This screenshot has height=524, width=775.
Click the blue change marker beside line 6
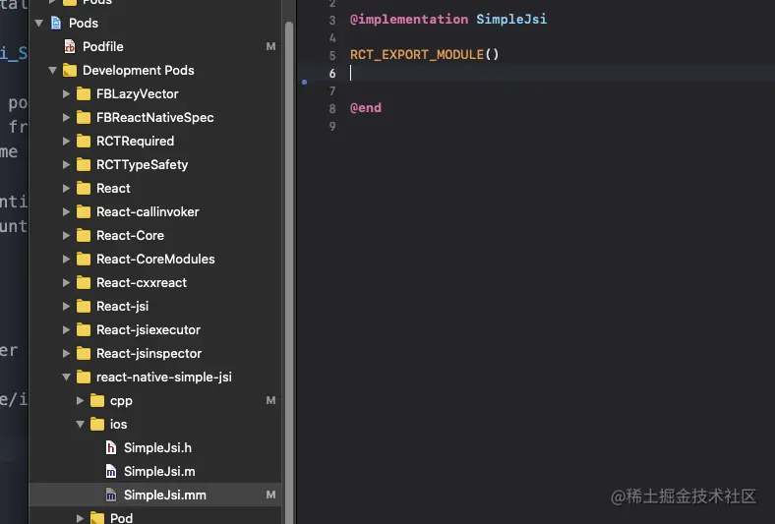click(305, 82)
